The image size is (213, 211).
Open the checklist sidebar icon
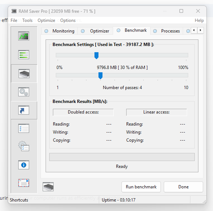point(24,128)
